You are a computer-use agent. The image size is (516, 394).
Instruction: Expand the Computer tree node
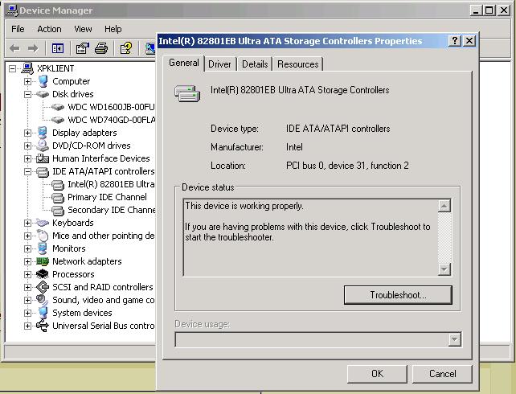[x=27, y=82]
